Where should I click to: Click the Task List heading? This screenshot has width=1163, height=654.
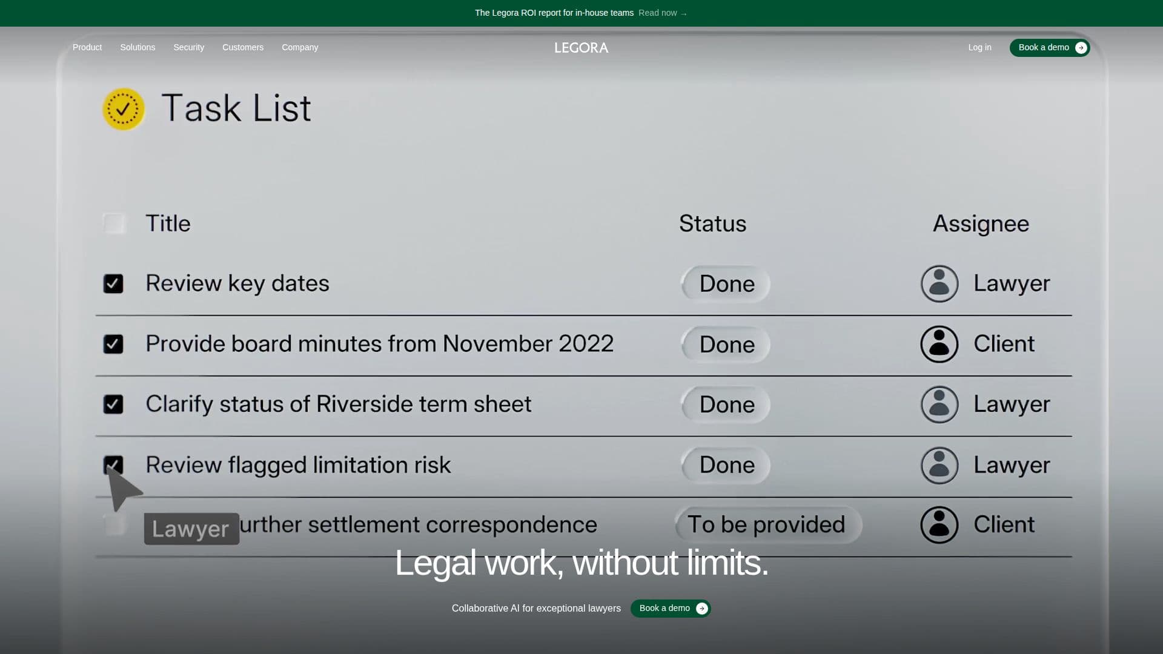click(x=236, y=108)
